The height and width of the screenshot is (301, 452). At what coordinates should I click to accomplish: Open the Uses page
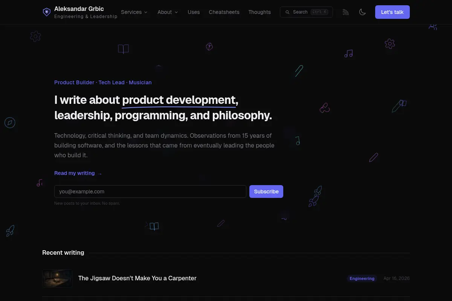click(194, 12)
